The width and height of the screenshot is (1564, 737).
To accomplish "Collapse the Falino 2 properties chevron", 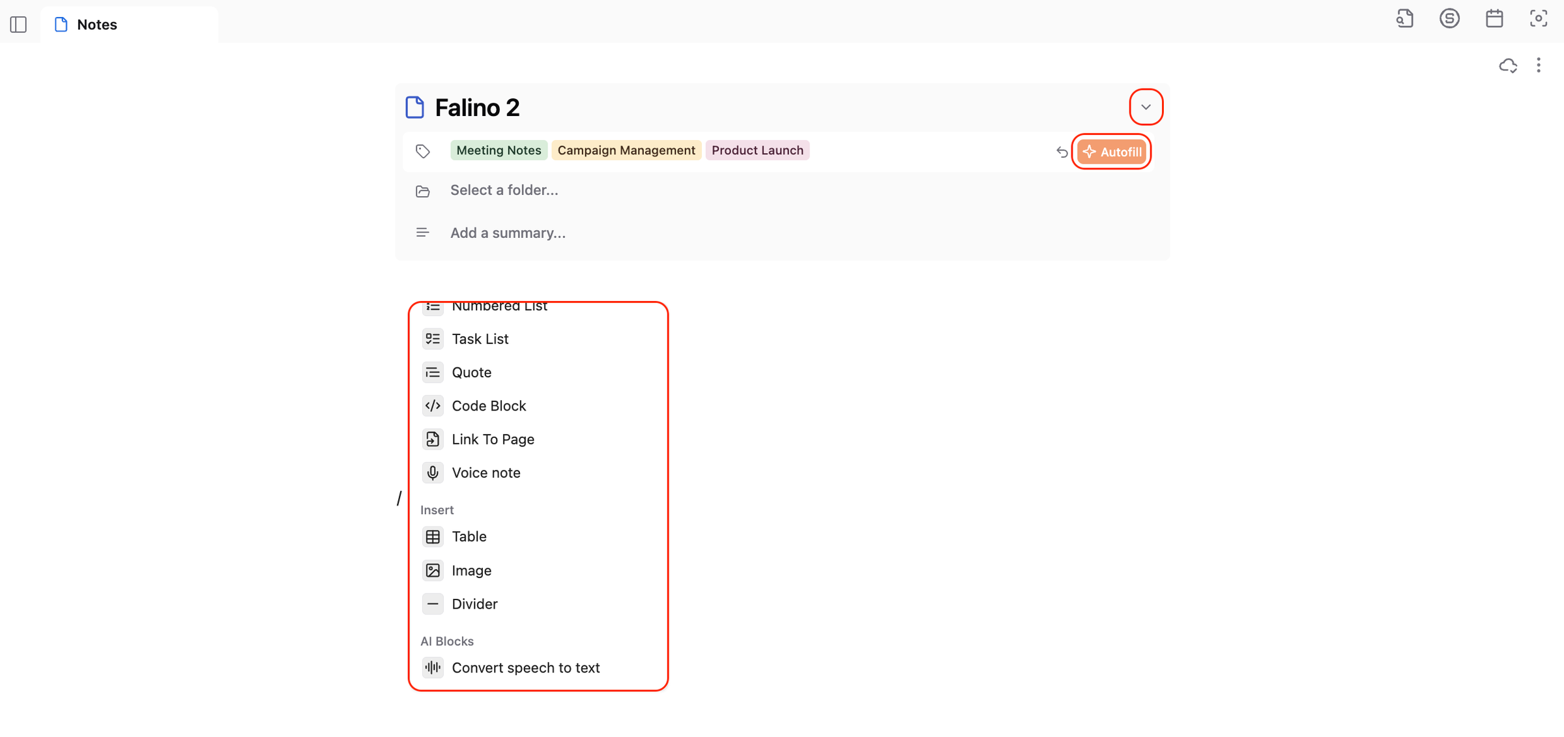I will 1146,107.
